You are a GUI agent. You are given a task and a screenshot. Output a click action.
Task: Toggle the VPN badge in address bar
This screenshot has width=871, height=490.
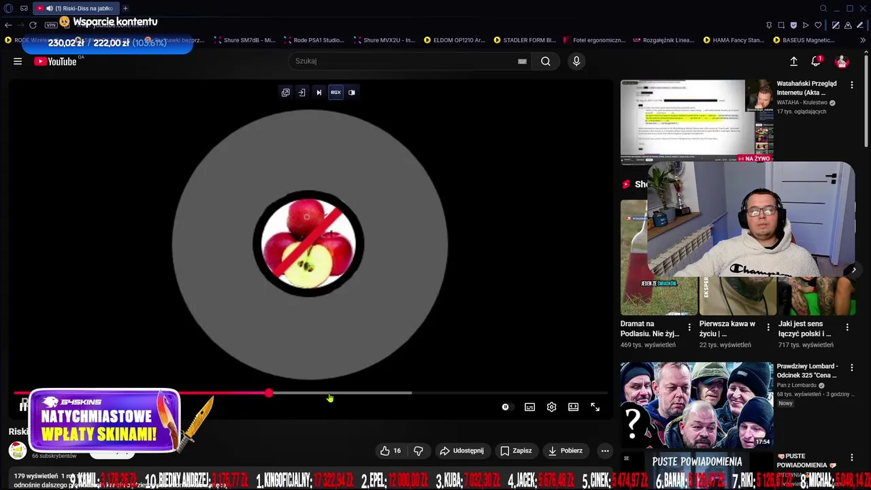point(50,25)
